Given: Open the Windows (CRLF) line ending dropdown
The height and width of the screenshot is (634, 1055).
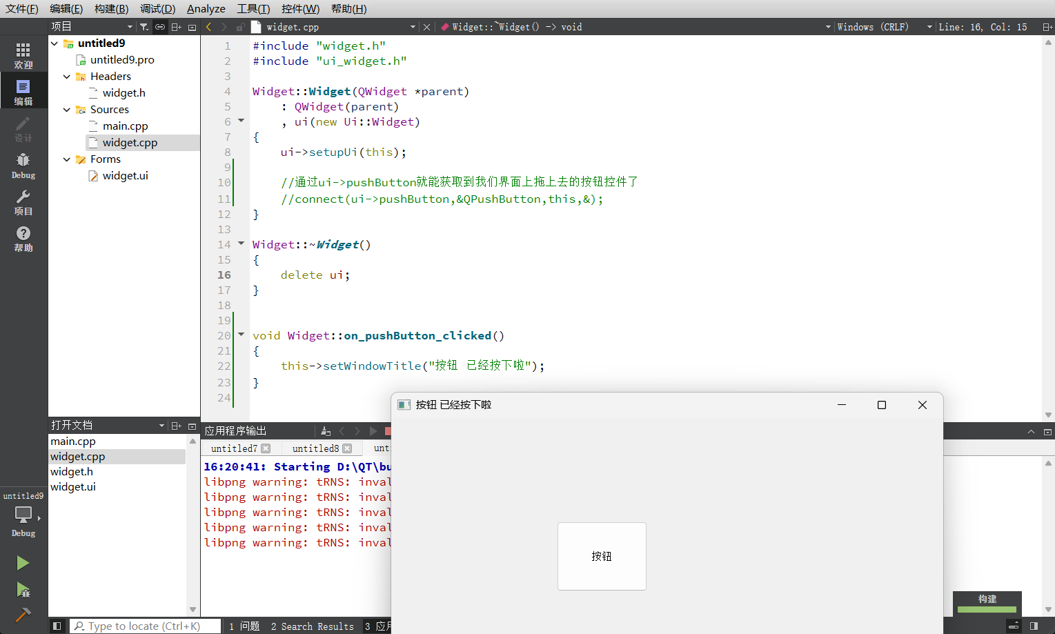Looking at the screenshot, I should coord(885,27).
